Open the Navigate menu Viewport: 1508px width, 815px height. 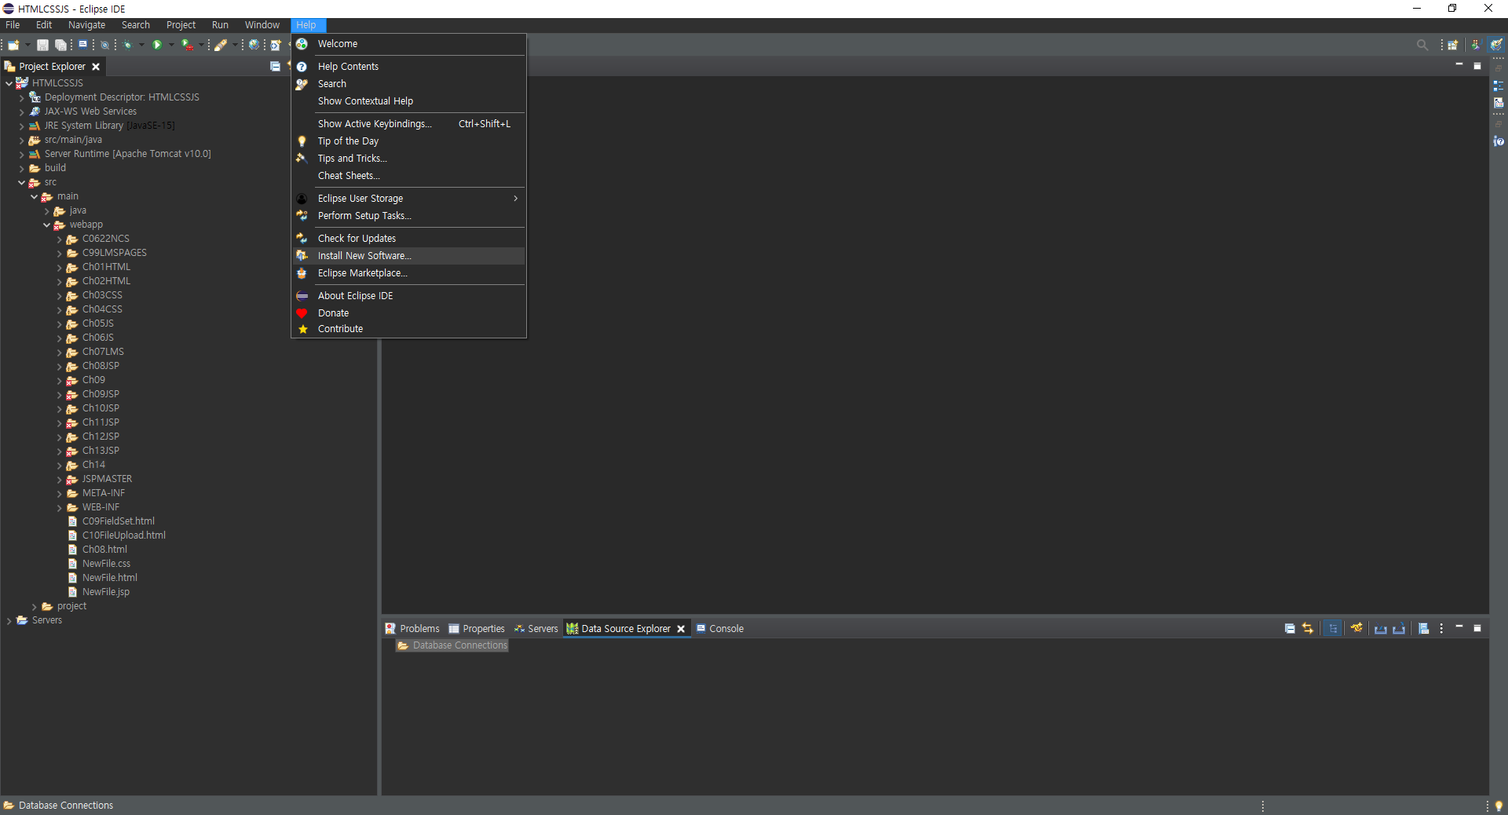point(86,25)
